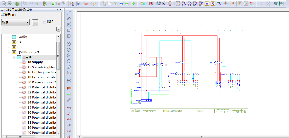Click the canvas horizontal scrollbar thumb
Viewport: 289px width, 138px height.
[202, 136]
